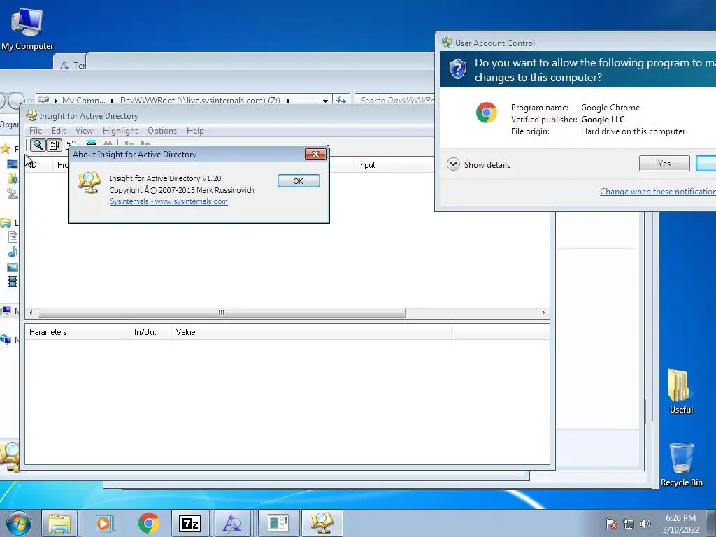716x537 pixels.
Task: Click the Windows Start button
Action: pos(19,523)
